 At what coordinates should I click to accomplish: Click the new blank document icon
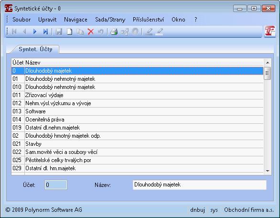click(x=69, y=32)
